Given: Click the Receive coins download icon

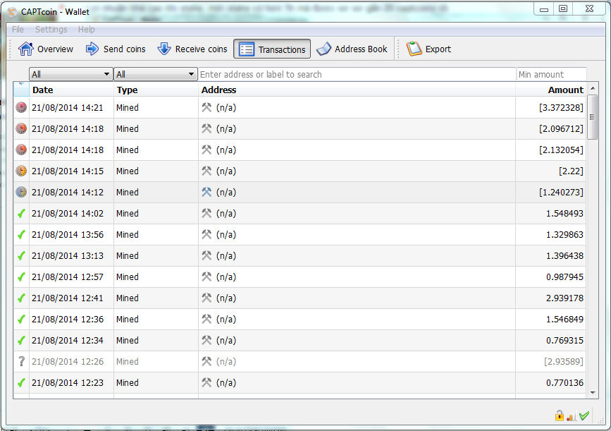Looking at the screenshot, I should pos(164,49).
